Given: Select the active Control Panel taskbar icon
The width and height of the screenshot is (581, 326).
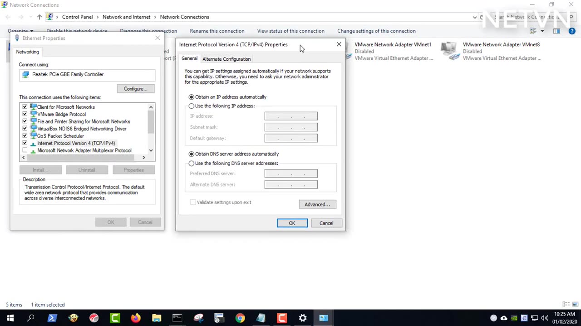Looking at the screenshot, I should click(x=324, y=318).
